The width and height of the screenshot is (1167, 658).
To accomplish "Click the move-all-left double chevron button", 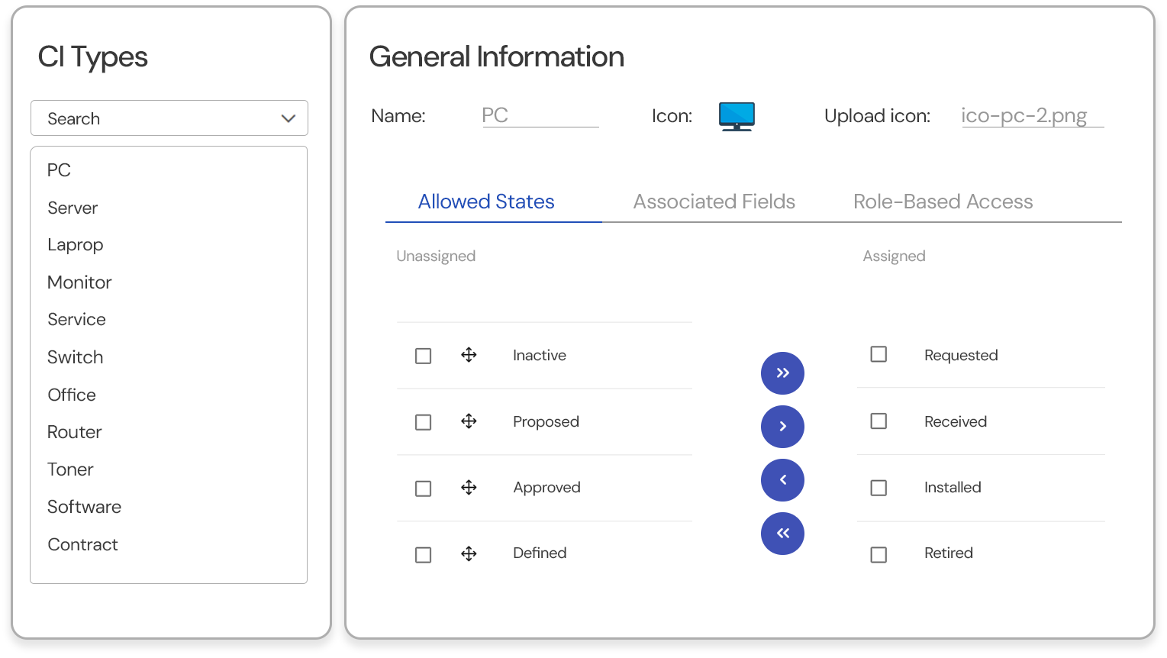I will coord(782,534).
